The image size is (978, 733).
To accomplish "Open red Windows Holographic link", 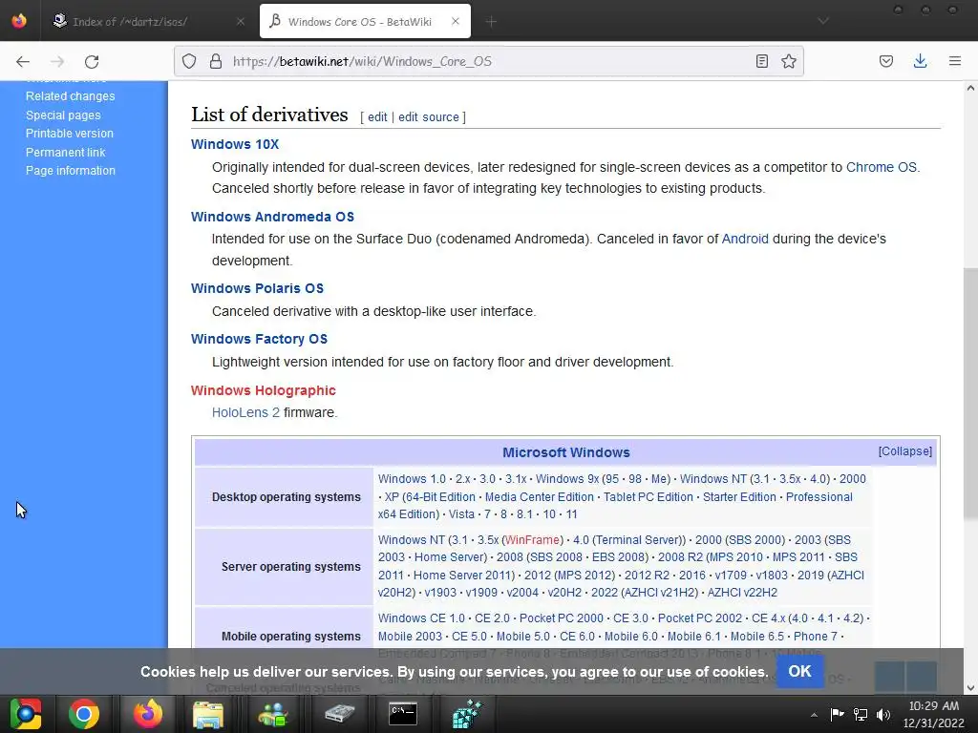I will point(264,390).
